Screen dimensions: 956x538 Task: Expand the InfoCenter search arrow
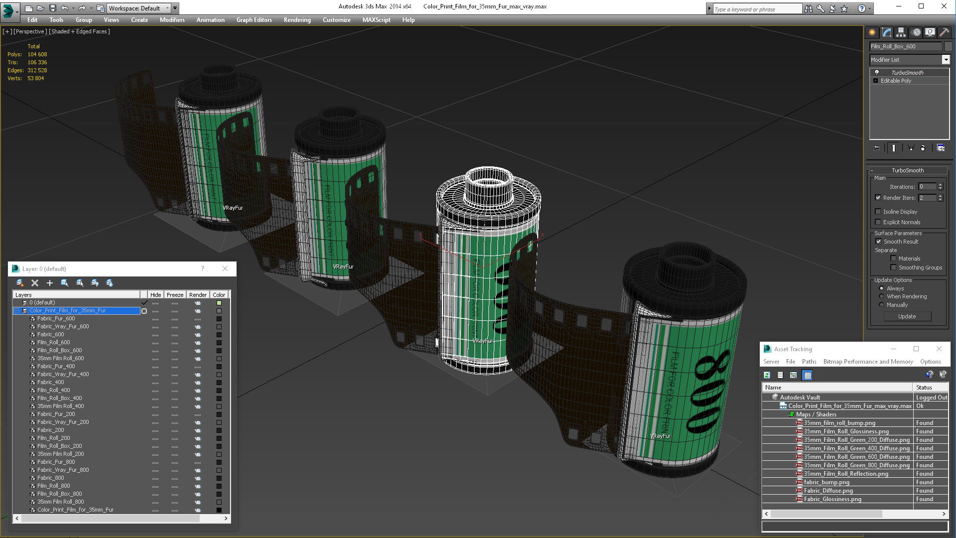pos(710,8)
